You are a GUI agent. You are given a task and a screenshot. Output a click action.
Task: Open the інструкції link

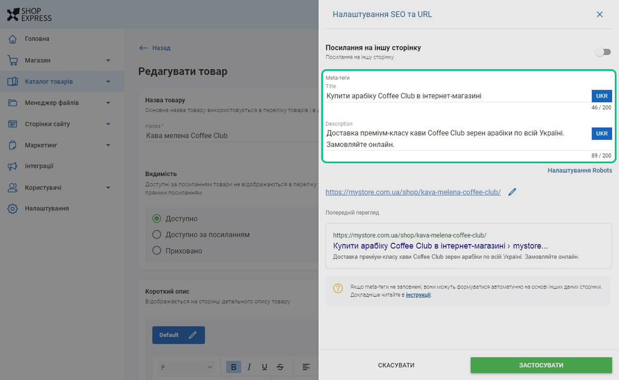[418, 295]
